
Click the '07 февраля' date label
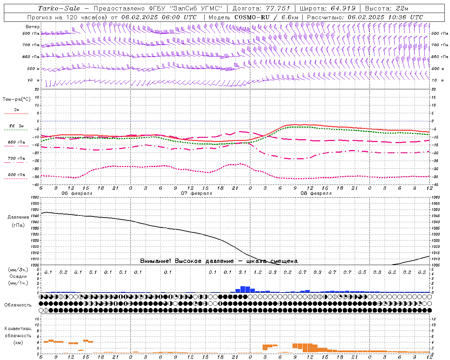click(x=197, y=193)
